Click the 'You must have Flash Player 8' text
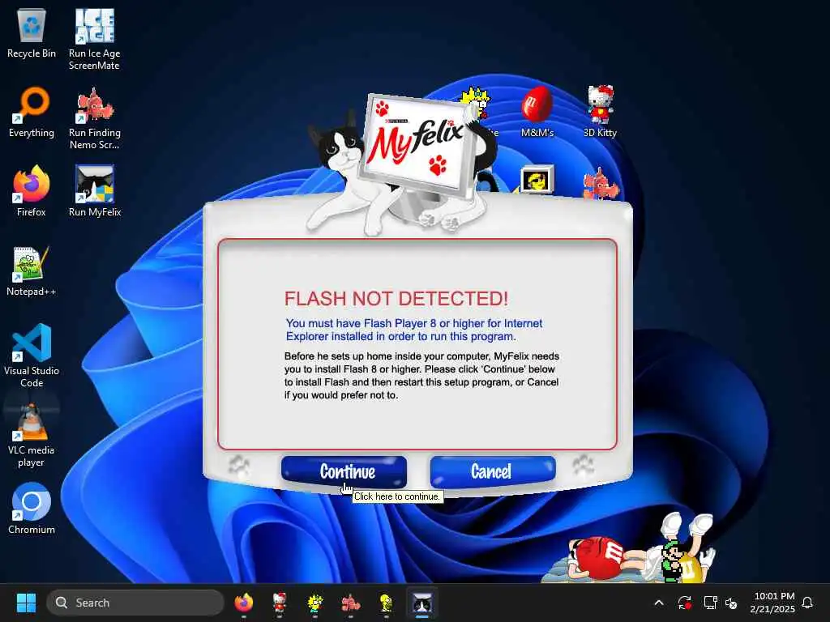 (414, 330)
